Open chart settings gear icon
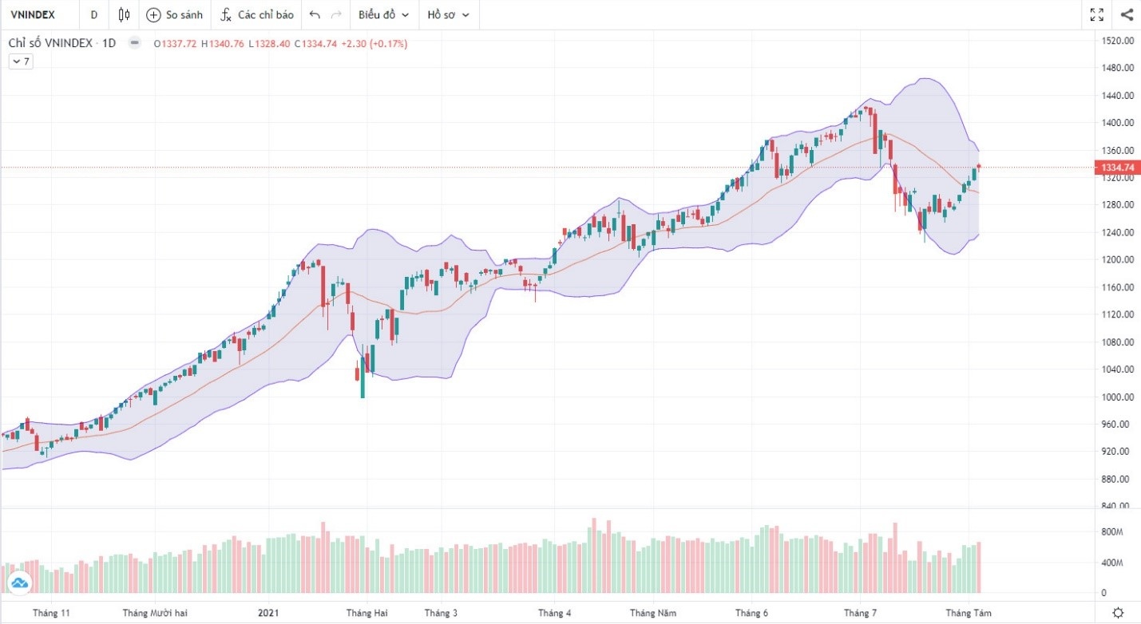This screenshot has height=624, width=1141. pos(1119,613)
